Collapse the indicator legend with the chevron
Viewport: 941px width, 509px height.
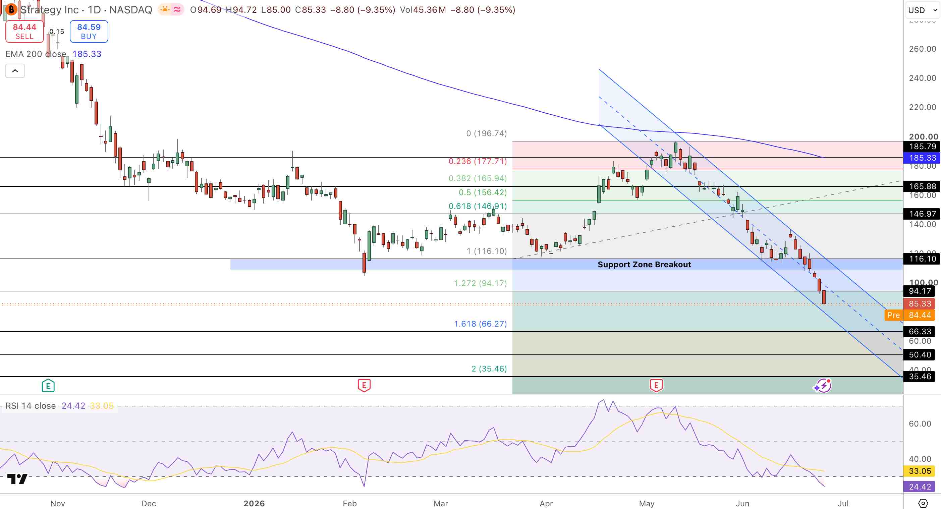tap(15, 71)
